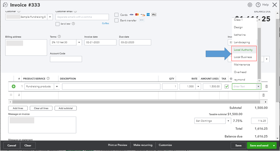Enable the Cards payment checkbox
Screen dimensions: 280x151
116,15
